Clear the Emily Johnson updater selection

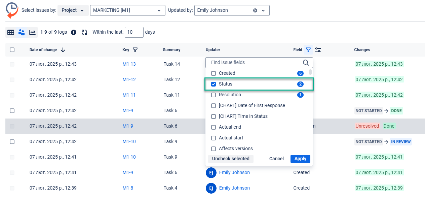click(255, 10)
